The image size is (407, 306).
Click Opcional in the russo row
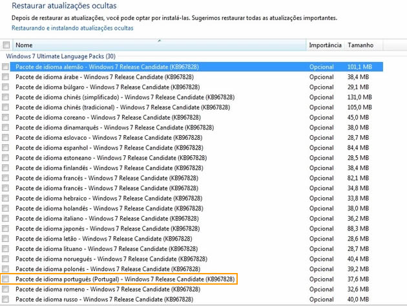321,300
